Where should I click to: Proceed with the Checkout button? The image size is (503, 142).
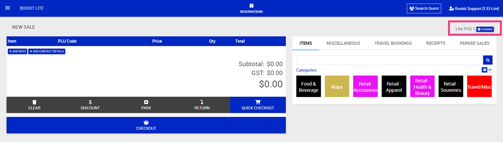146,125
